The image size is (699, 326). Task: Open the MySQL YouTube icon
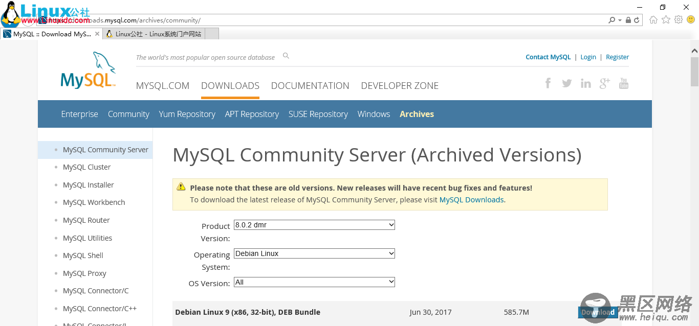624,83
